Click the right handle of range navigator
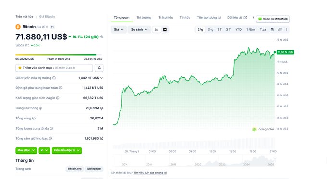 275,160
